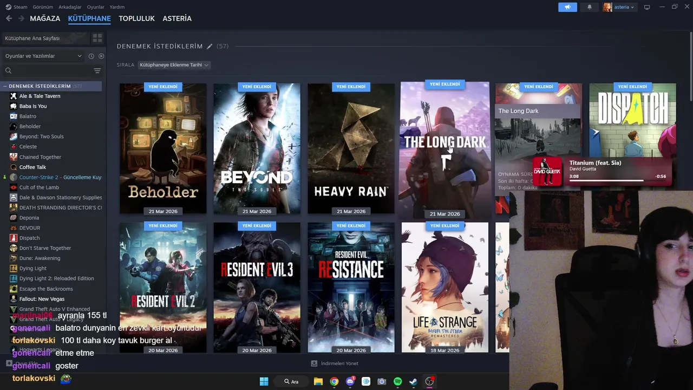Open File Explorer from taskbar
Screen dimensions: 693x390
(318, 381)
